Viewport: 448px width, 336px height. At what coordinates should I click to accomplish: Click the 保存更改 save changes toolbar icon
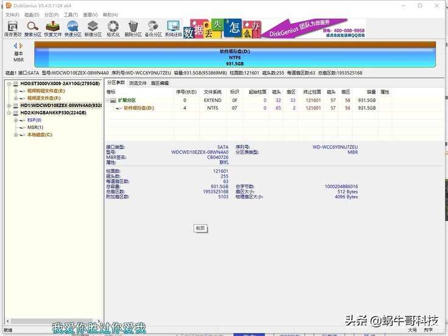[13, 29]
